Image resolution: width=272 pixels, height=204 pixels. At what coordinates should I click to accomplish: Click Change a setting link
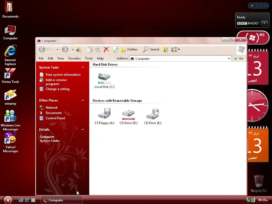coord(54,89)
